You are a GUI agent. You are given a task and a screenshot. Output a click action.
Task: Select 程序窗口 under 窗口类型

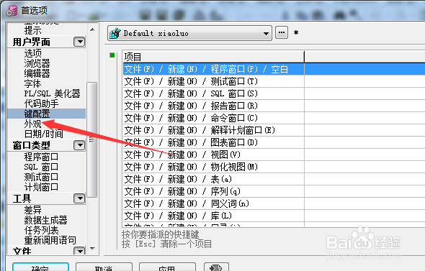(41, 157)
